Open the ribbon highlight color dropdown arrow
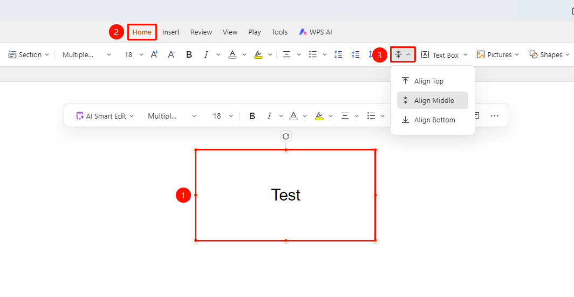The height and width of the screenshot is (297, 574). (270, 54)
